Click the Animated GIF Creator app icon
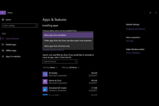Viewport: 159px width, 106px height. pyautogui.click(x=45, y=89)
